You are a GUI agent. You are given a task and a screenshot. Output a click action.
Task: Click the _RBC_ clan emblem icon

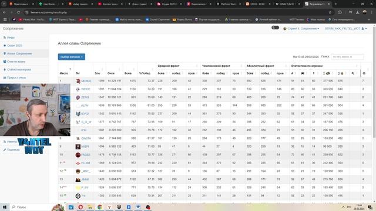(78, 171)
